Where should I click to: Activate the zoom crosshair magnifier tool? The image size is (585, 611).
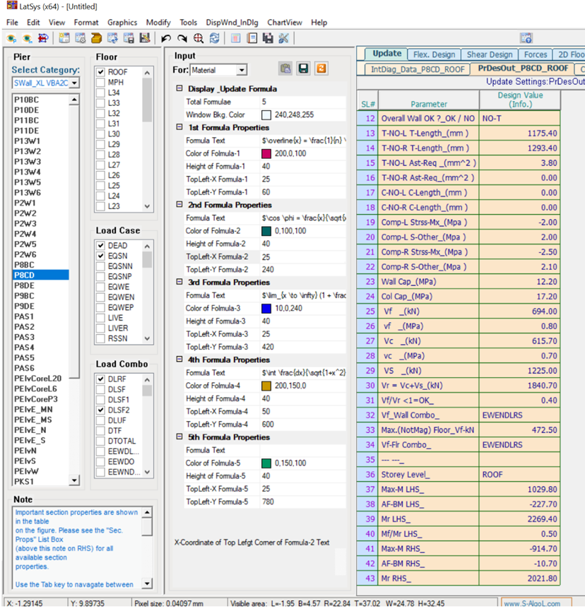coord(199,38)
